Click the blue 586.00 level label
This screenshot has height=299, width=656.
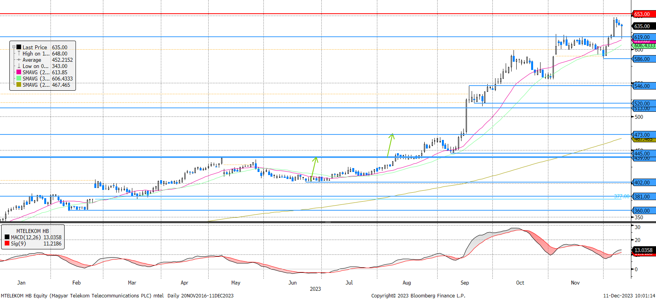point(644,59)
